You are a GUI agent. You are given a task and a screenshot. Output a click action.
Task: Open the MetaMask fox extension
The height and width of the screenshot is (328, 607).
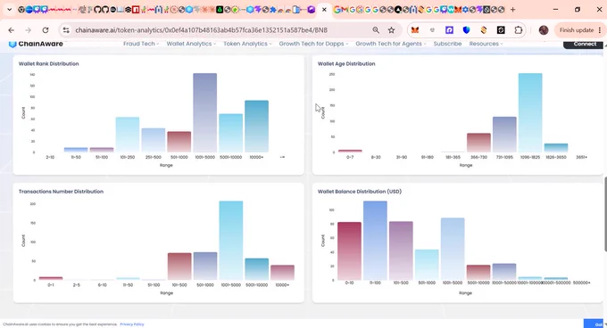pyautogui.click(x=415, y=30)
